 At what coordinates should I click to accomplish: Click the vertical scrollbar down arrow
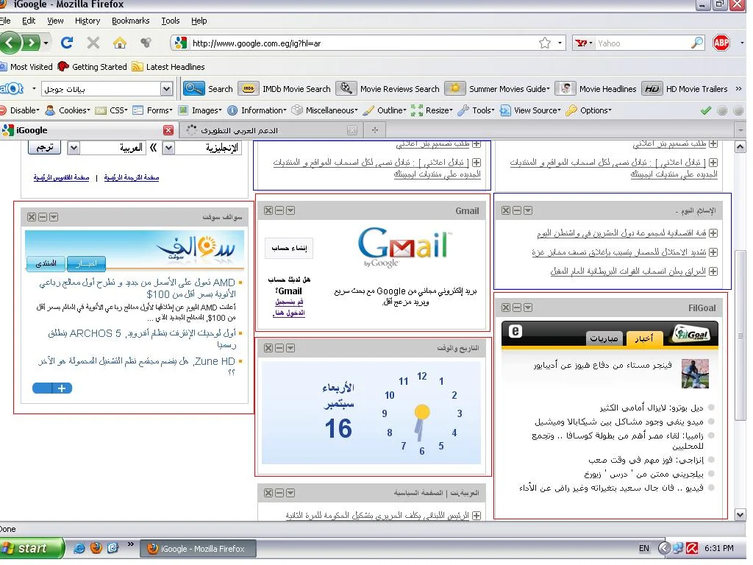[x=740, y=515]
